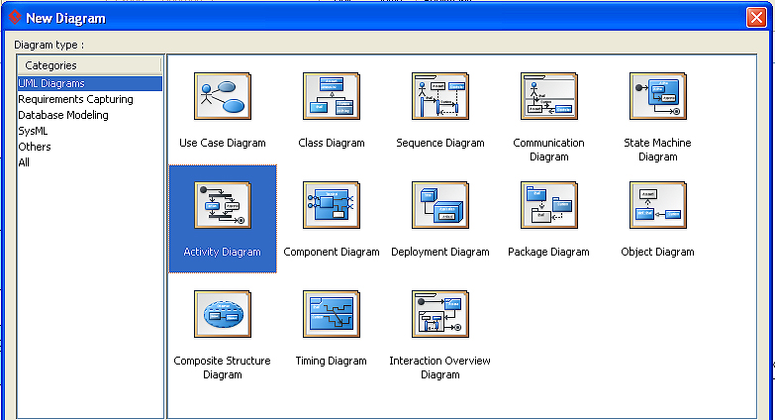Select UML Diagrams category
The width and height of the screenshot is (775, 420).
pyautogui.click(x=51, y=84)
